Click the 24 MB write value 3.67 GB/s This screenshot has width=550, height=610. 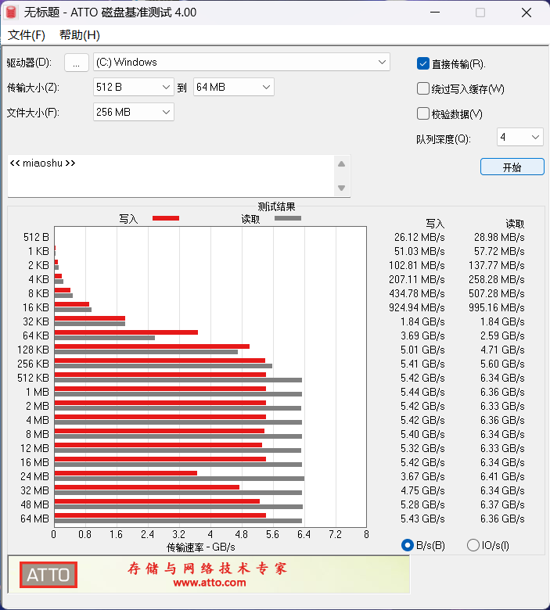click(422, 476)
